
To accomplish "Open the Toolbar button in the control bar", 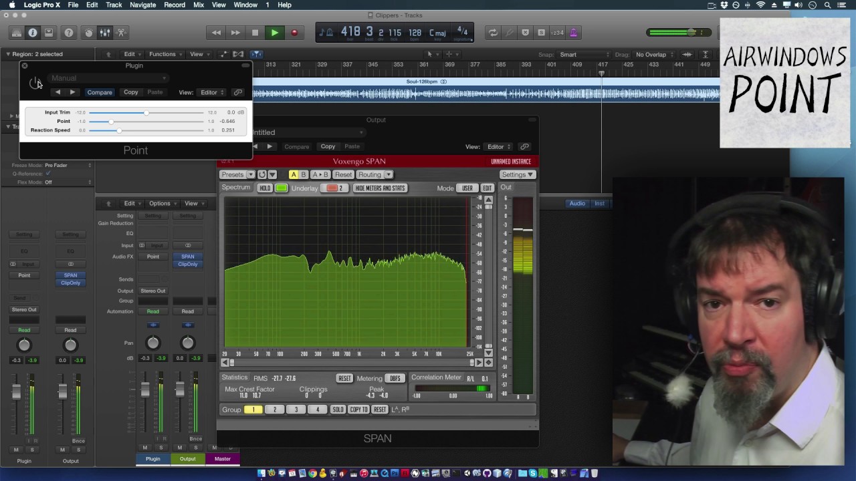I will coord(49,33).
